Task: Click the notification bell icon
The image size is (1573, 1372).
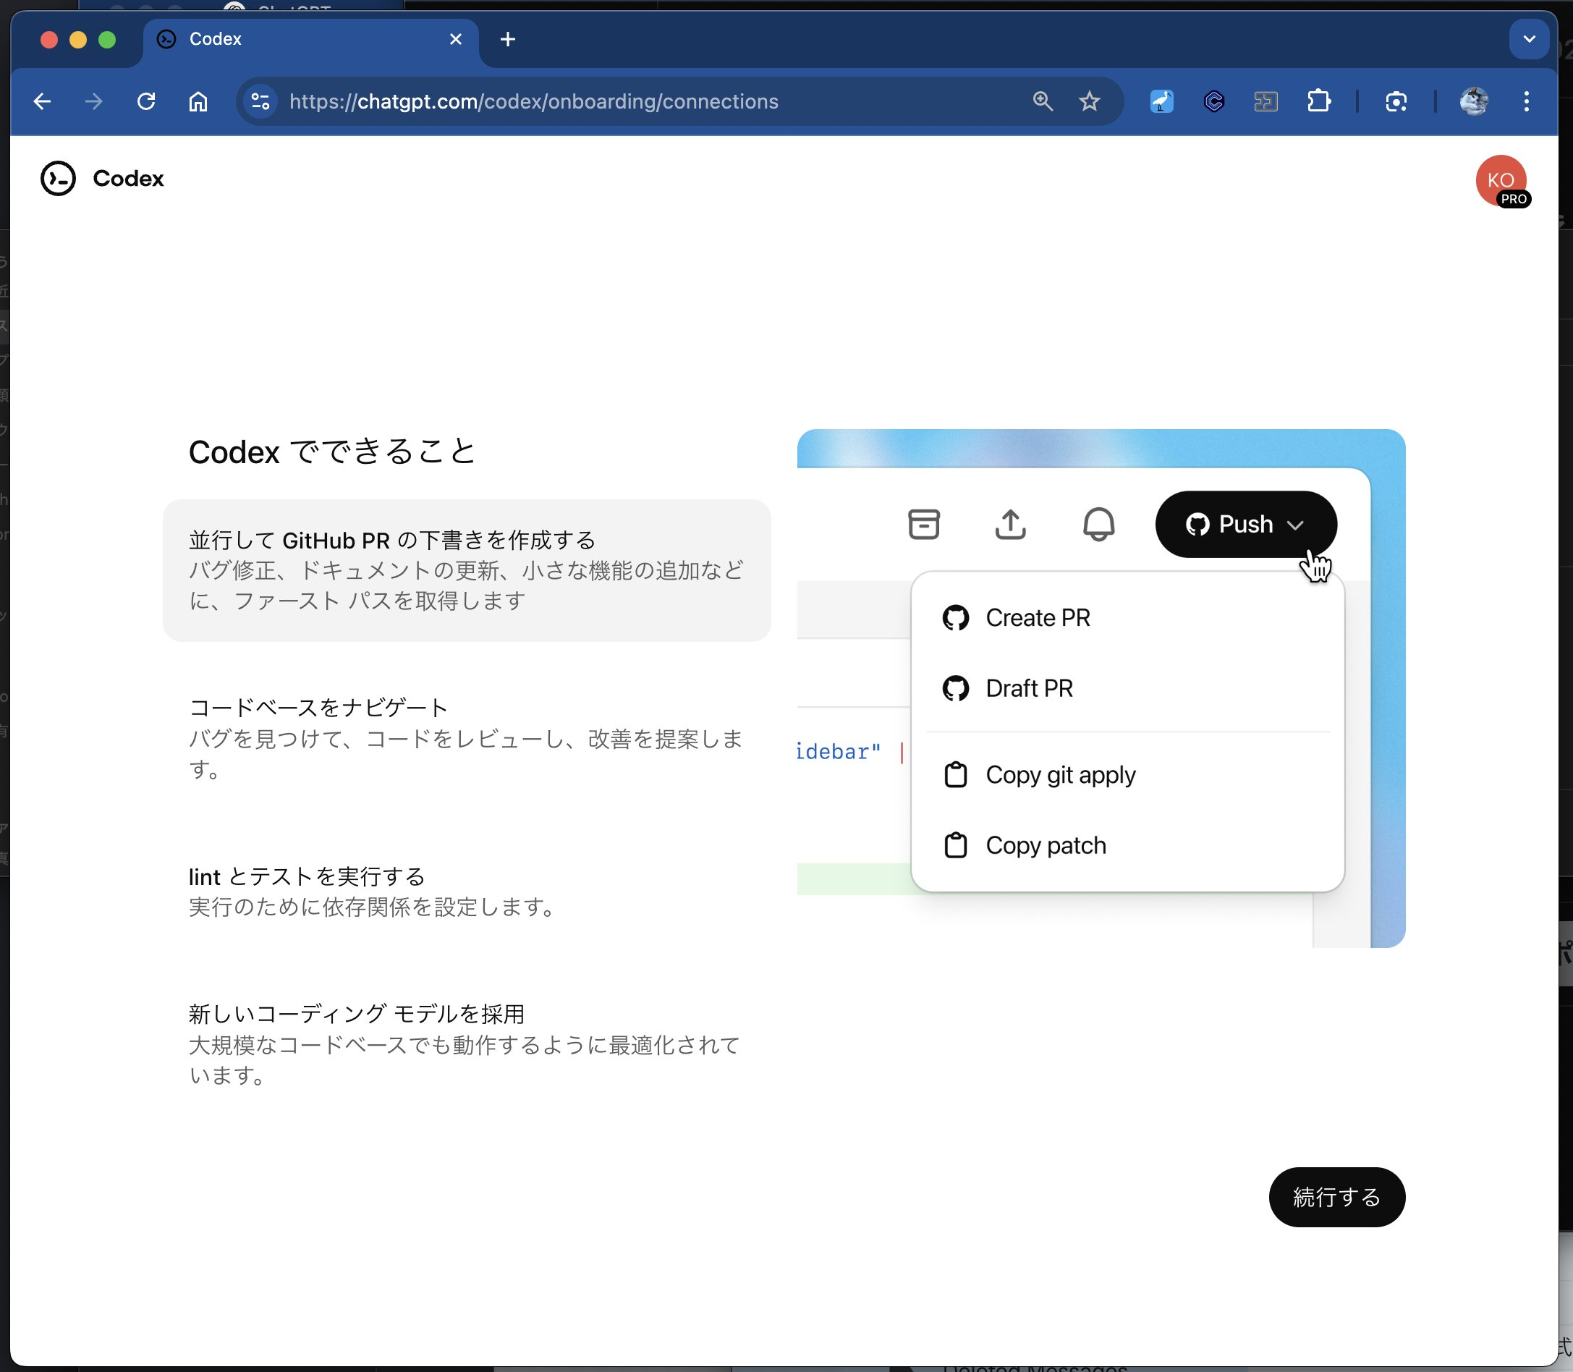Action: tap(1098, 525)
